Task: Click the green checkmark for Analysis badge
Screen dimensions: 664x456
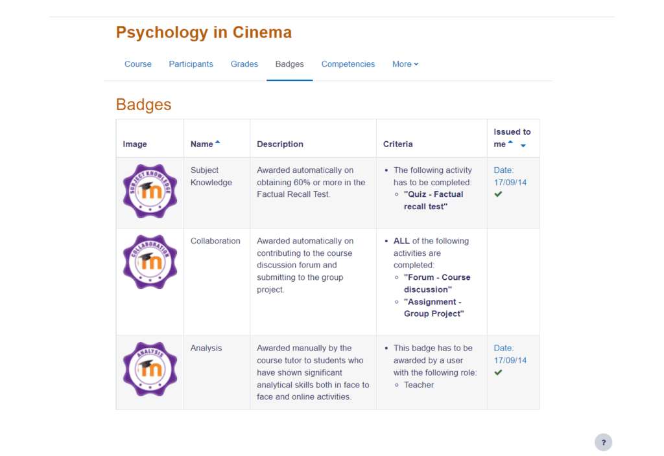Action: [498, 372]
